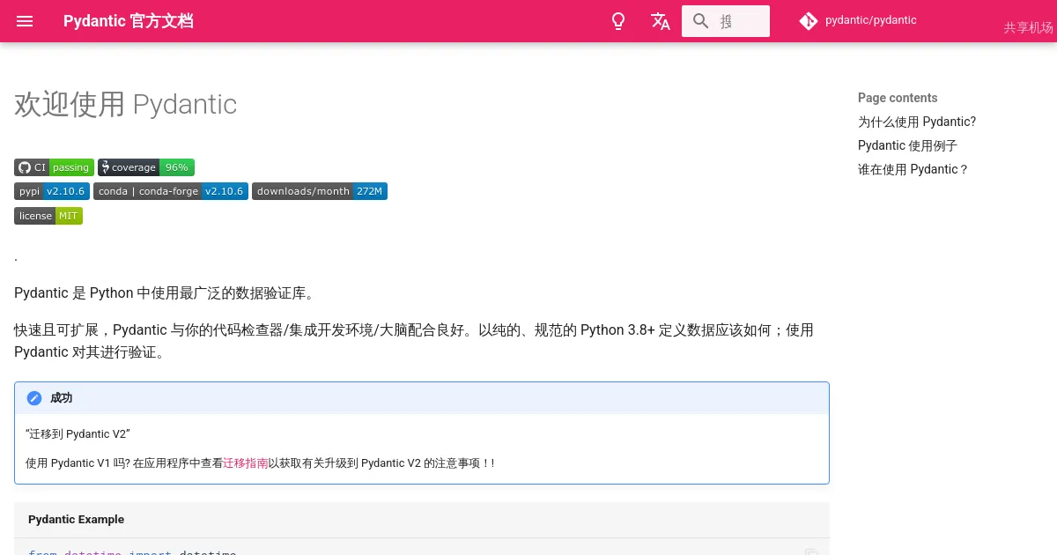Click the paragraph starting 快速且可扩展
This screenshot has height=555, width=1057.
point(414,341)
